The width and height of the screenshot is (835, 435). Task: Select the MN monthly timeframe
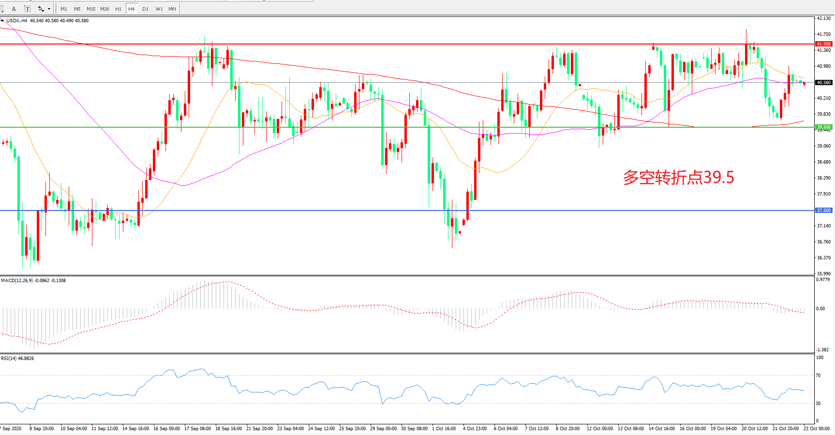(x=172, y=9)
